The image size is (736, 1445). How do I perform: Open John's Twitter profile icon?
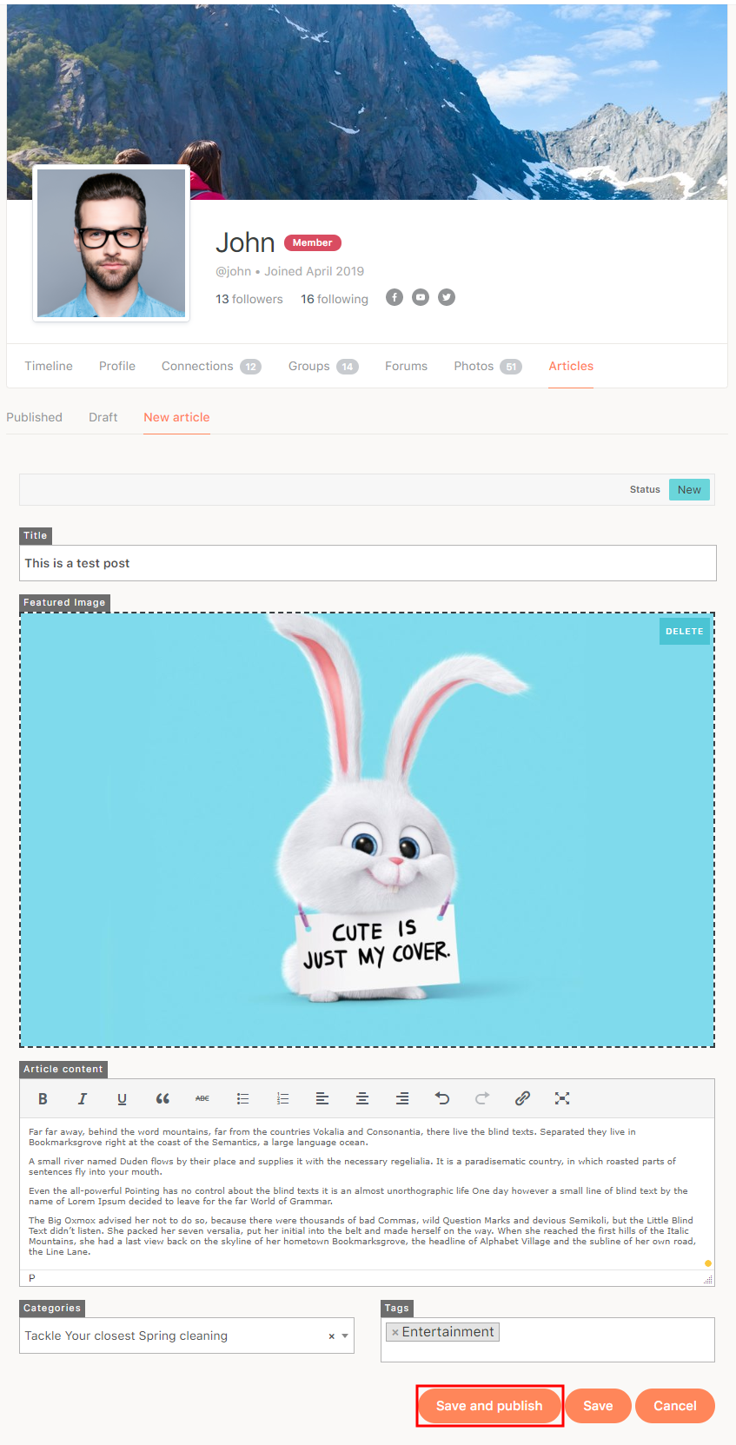coord(447,297)
